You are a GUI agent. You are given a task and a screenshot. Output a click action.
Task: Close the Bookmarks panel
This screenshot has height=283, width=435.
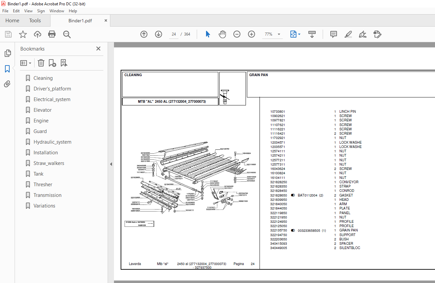click(98, 49)
